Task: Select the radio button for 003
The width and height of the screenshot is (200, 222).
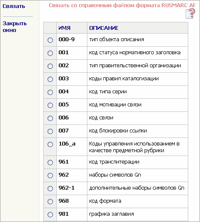Action: coord(50,79)
